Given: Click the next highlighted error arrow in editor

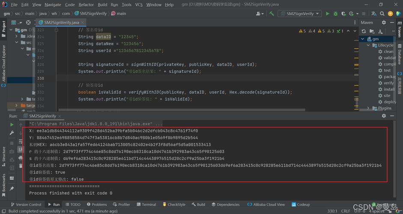Looking at the screenshot, I should point(355,31).
